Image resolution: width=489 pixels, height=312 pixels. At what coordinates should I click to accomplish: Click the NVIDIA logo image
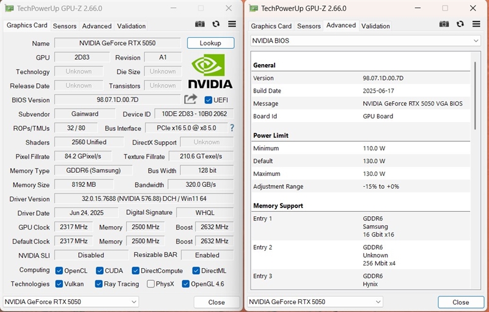[210, 71]
